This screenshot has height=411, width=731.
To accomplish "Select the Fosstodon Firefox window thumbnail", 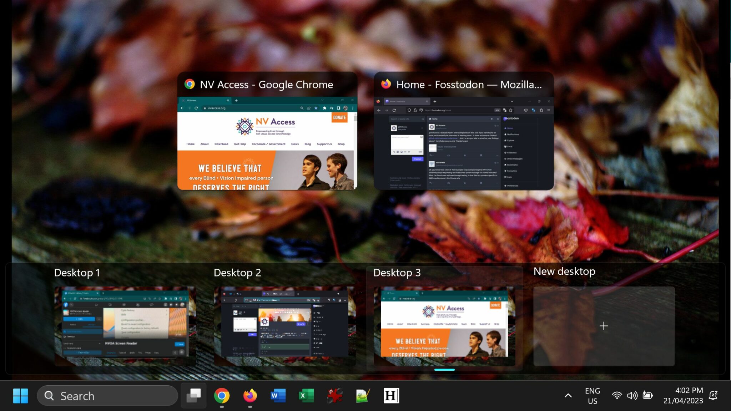I will [463, 143].
